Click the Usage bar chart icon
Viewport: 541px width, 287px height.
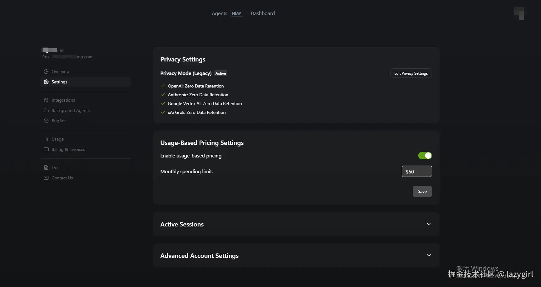46,139
